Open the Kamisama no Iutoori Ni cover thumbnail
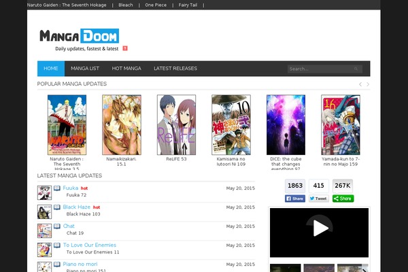Image resolution: width=408 pixels, height=272 pixels. [231, 125]
